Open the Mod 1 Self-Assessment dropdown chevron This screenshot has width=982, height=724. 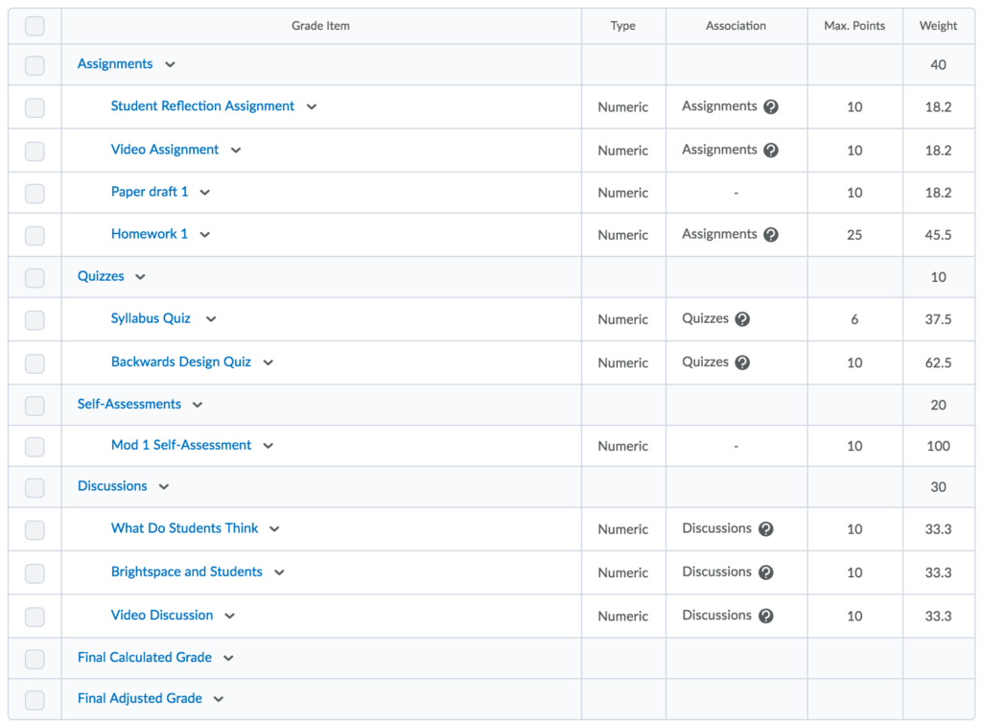[x=268, y=446]
